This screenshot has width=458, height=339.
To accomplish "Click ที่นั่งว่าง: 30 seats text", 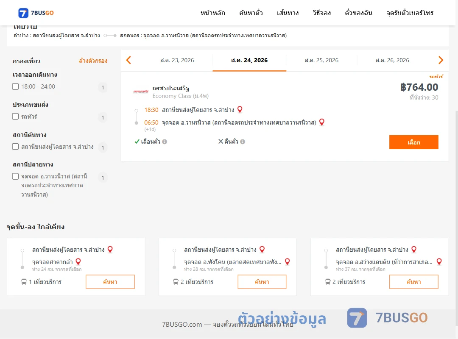I will (424, 97).
